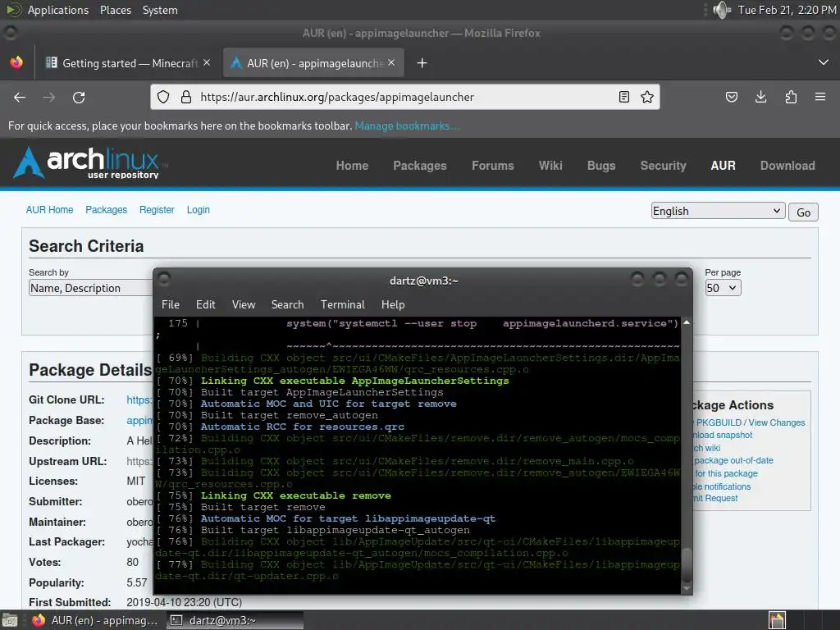Viewport: 840px width, 630px height.
Task: Click the terminal scrollbar down arrow
Action: [687, 588]
